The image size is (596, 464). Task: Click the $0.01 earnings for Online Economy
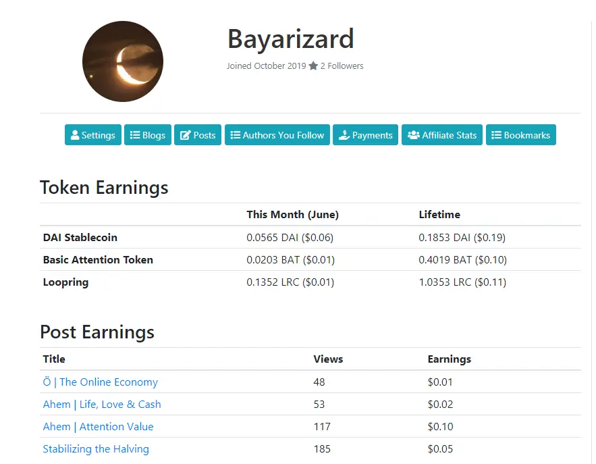coord(440,382)
